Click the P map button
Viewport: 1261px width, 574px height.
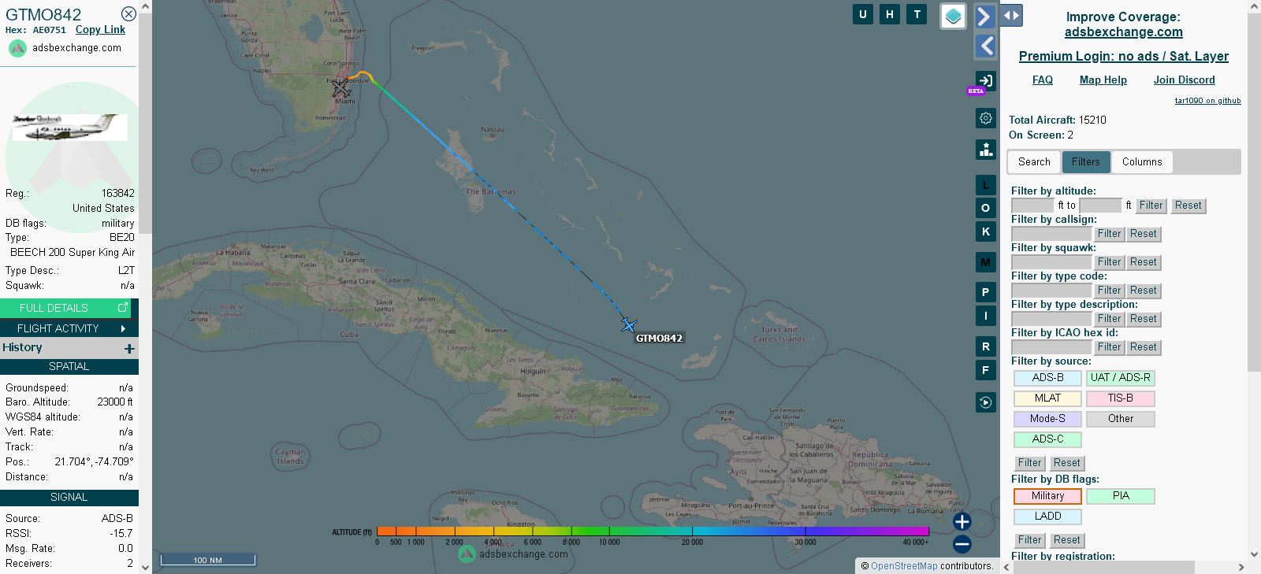(985, 292)
